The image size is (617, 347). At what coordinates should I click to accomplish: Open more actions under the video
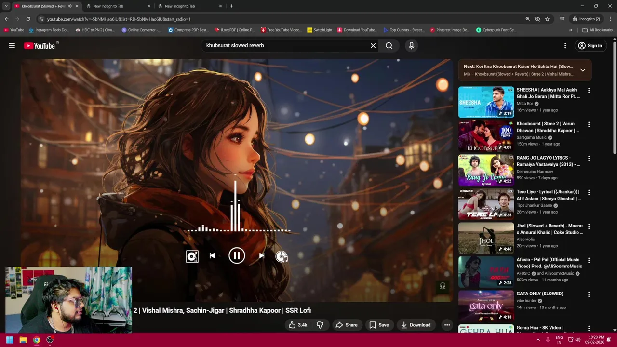(447, 325)
